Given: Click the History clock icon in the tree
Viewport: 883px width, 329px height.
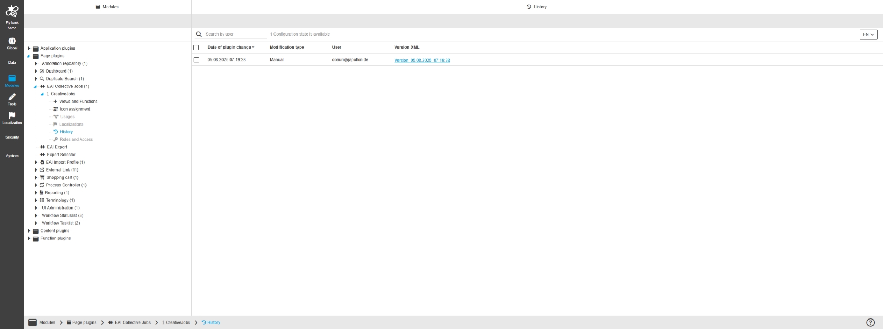Looking at the screenshot, I should [x=56, y=132].
